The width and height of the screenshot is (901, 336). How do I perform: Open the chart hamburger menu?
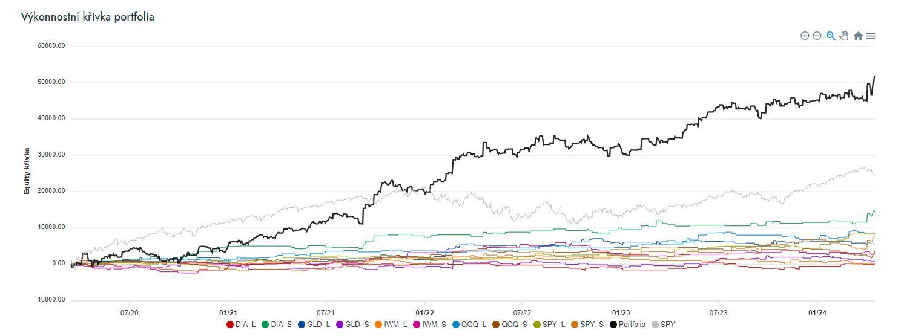click(871, 36)
